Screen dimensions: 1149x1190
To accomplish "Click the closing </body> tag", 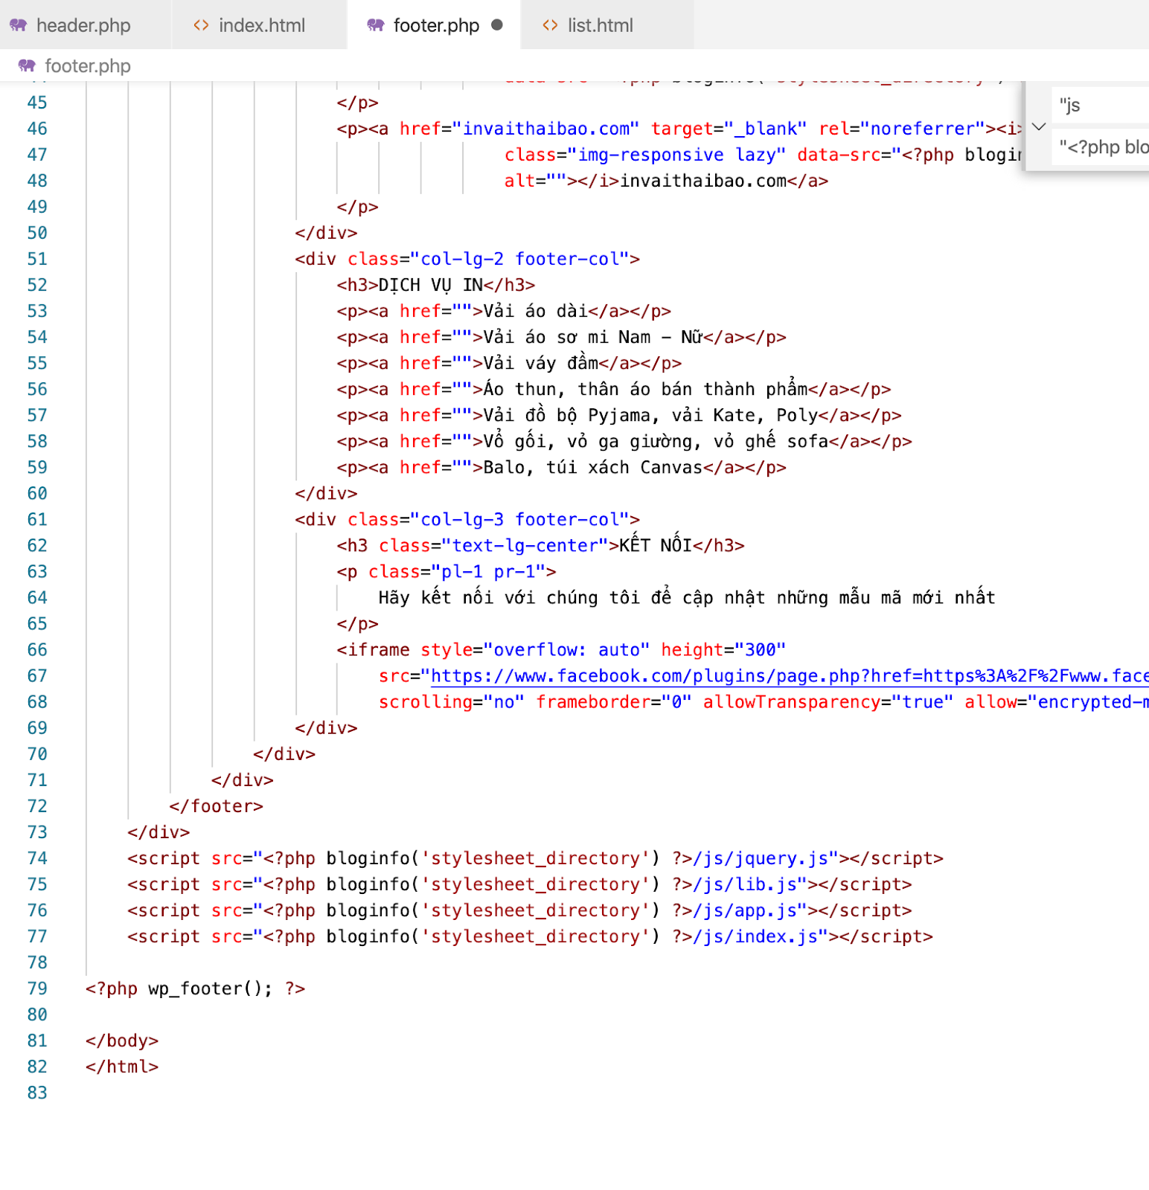I will click(122, 1040).
